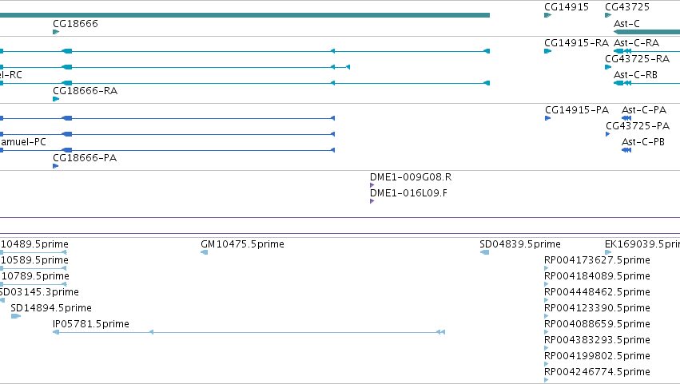The width and height of the screenshot is (680, 384).
Task: Select the RP004199802.5prime label
Action: pyautogui.click(x=597, y=356)
